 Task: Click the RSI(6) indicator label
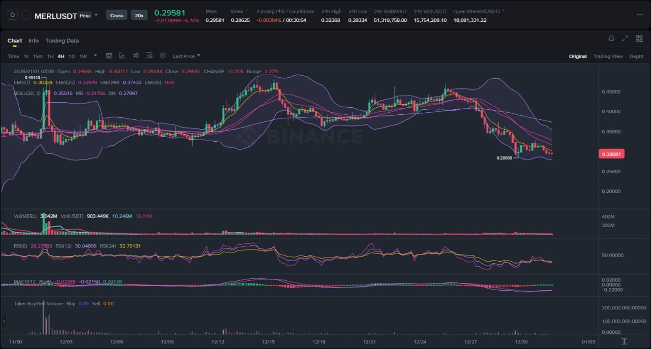[21, 246]
